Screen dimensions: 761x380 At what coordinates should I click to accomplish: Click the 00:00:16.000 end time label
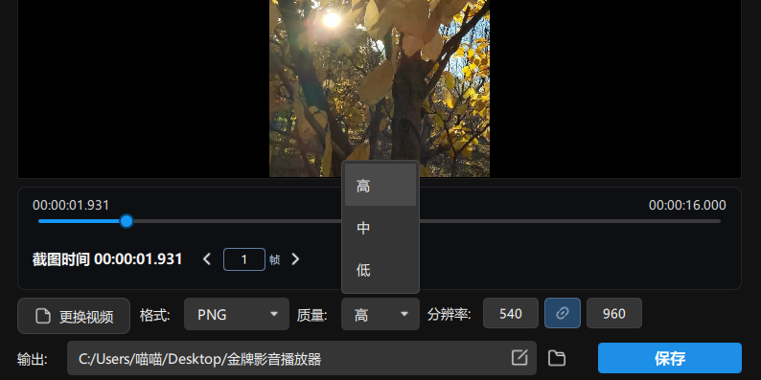(x=687, y=205)
